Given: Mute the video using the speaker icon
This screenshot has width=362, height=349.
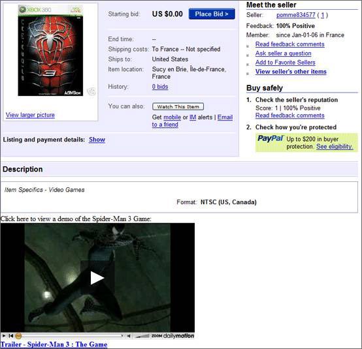Looking at the screenshot, I should pyautogui.click(x=129, y=336).
